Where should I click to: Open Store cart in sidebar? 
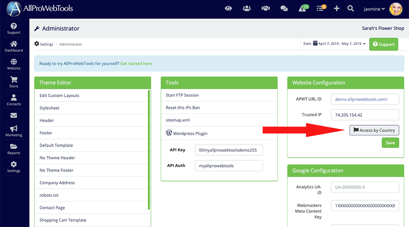[14, 82]
